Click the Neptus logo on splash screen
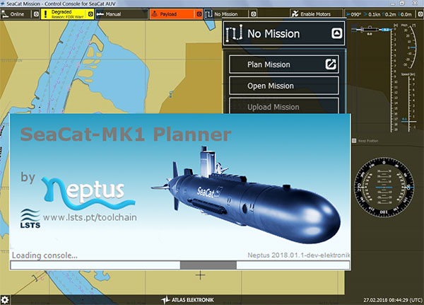Image resolution: width=424 pixels, height=305 pixels. point(88,192)
